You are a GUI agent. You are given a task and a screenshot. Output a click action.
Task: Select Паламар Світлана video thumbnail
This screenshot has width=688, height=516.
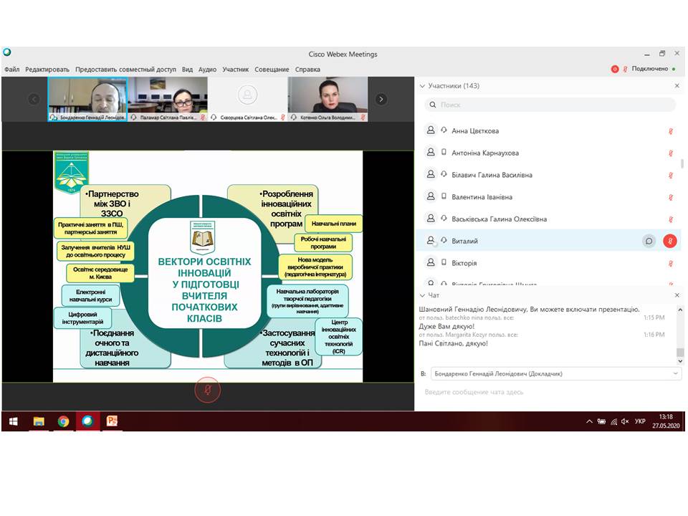point(168,99)
